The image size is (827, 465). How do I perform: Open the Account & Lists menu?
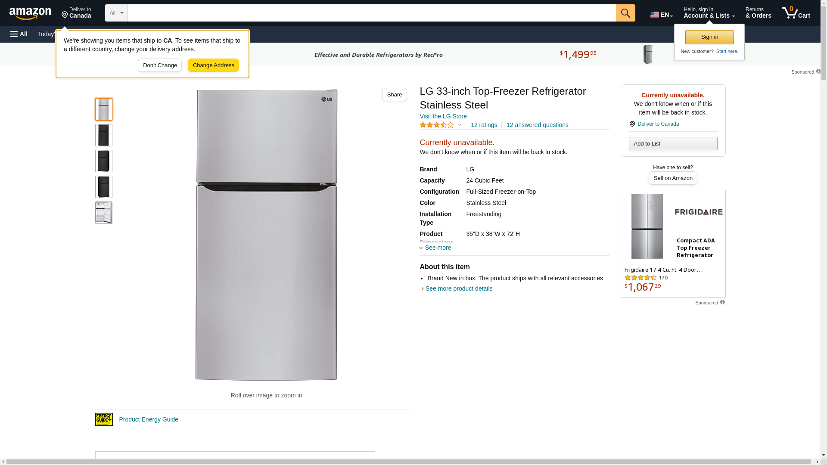[709, 13]
